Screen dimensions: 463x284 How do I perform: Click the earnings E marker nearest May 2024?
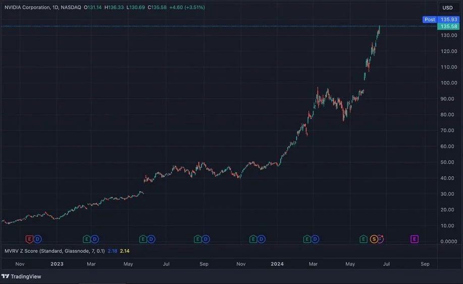[363, 239]
